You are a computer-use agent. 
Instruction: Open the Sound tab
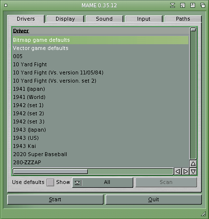click(104, 19)
